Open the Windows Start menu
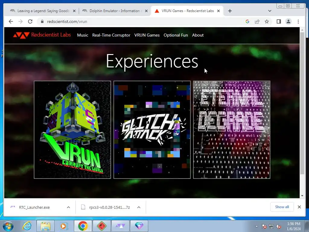 [x=8, y=226]
